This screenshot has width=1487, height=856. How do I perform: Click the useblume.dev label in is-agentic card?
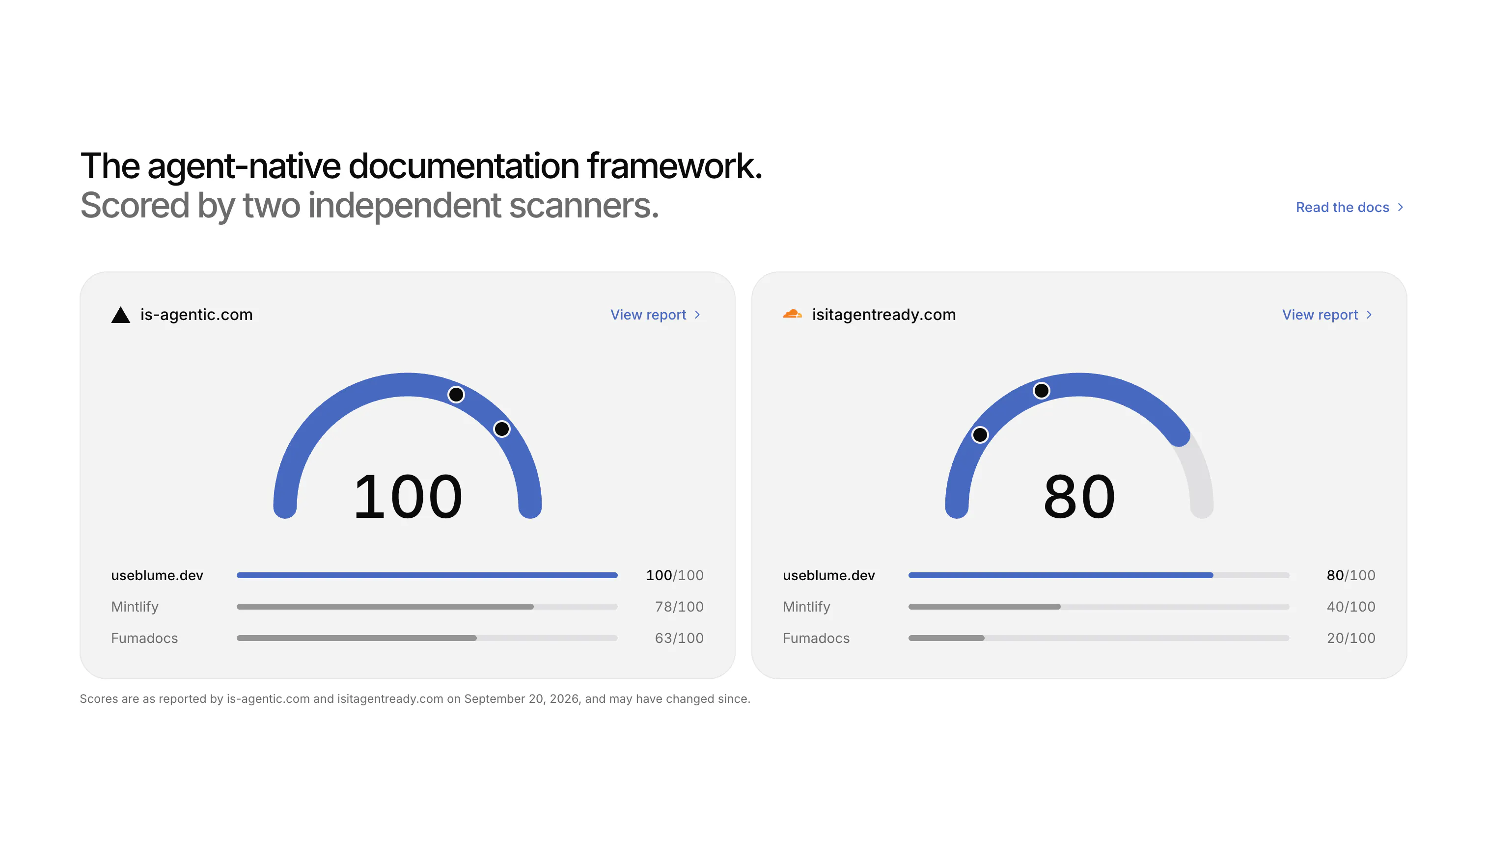(157, 575)
